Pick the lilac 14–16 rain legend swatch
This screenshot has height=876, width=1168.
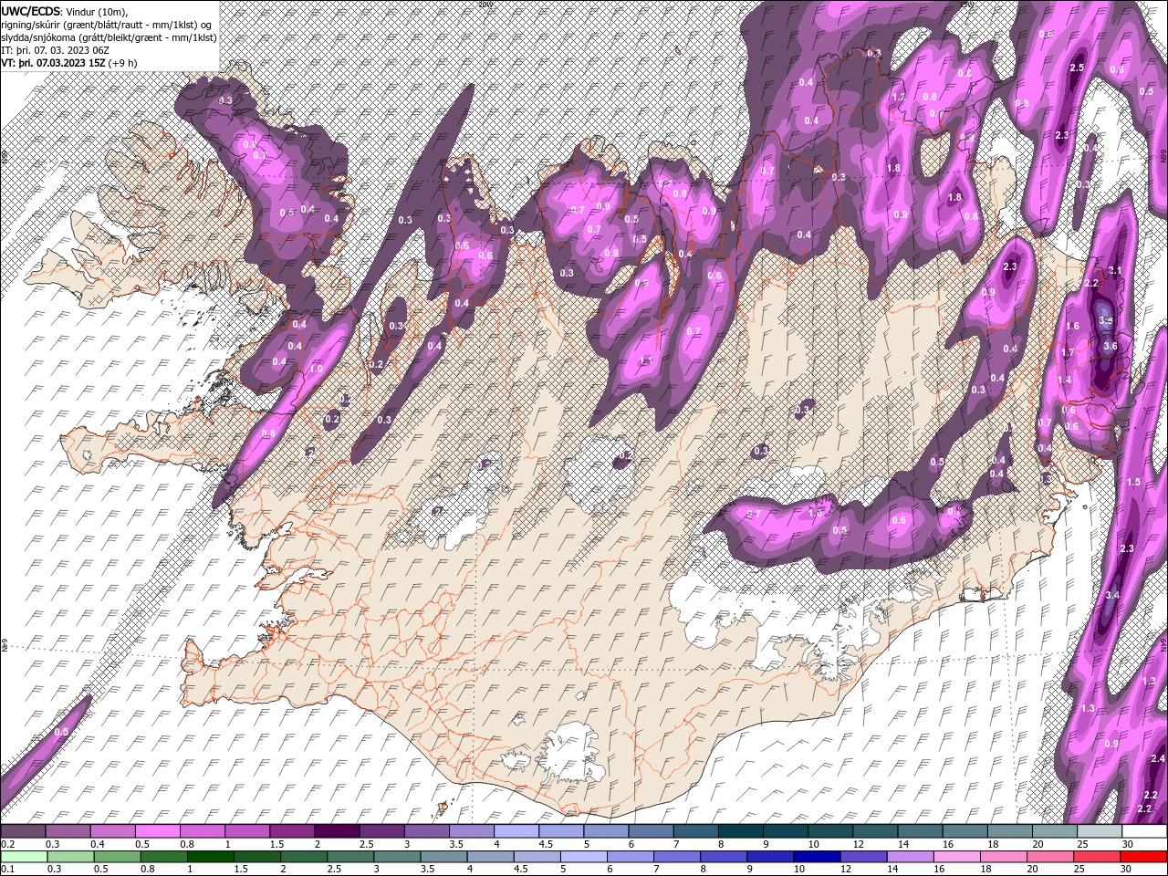pos(911,857)
